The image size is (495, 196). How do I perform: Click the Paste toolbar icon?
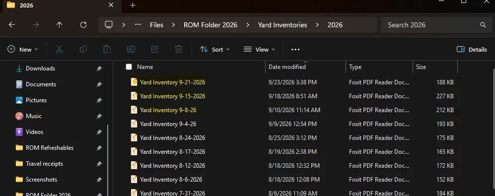(x=107, y=49)
